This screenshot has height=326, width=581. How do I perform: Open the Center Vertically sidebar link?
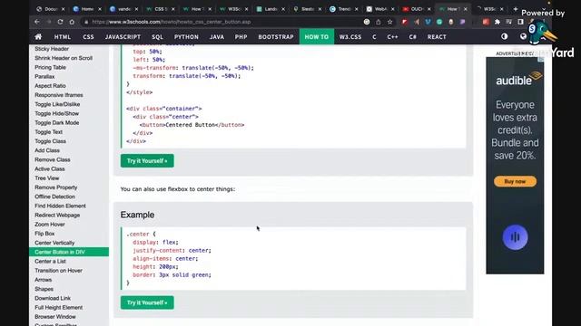click(x=54, y=243)
